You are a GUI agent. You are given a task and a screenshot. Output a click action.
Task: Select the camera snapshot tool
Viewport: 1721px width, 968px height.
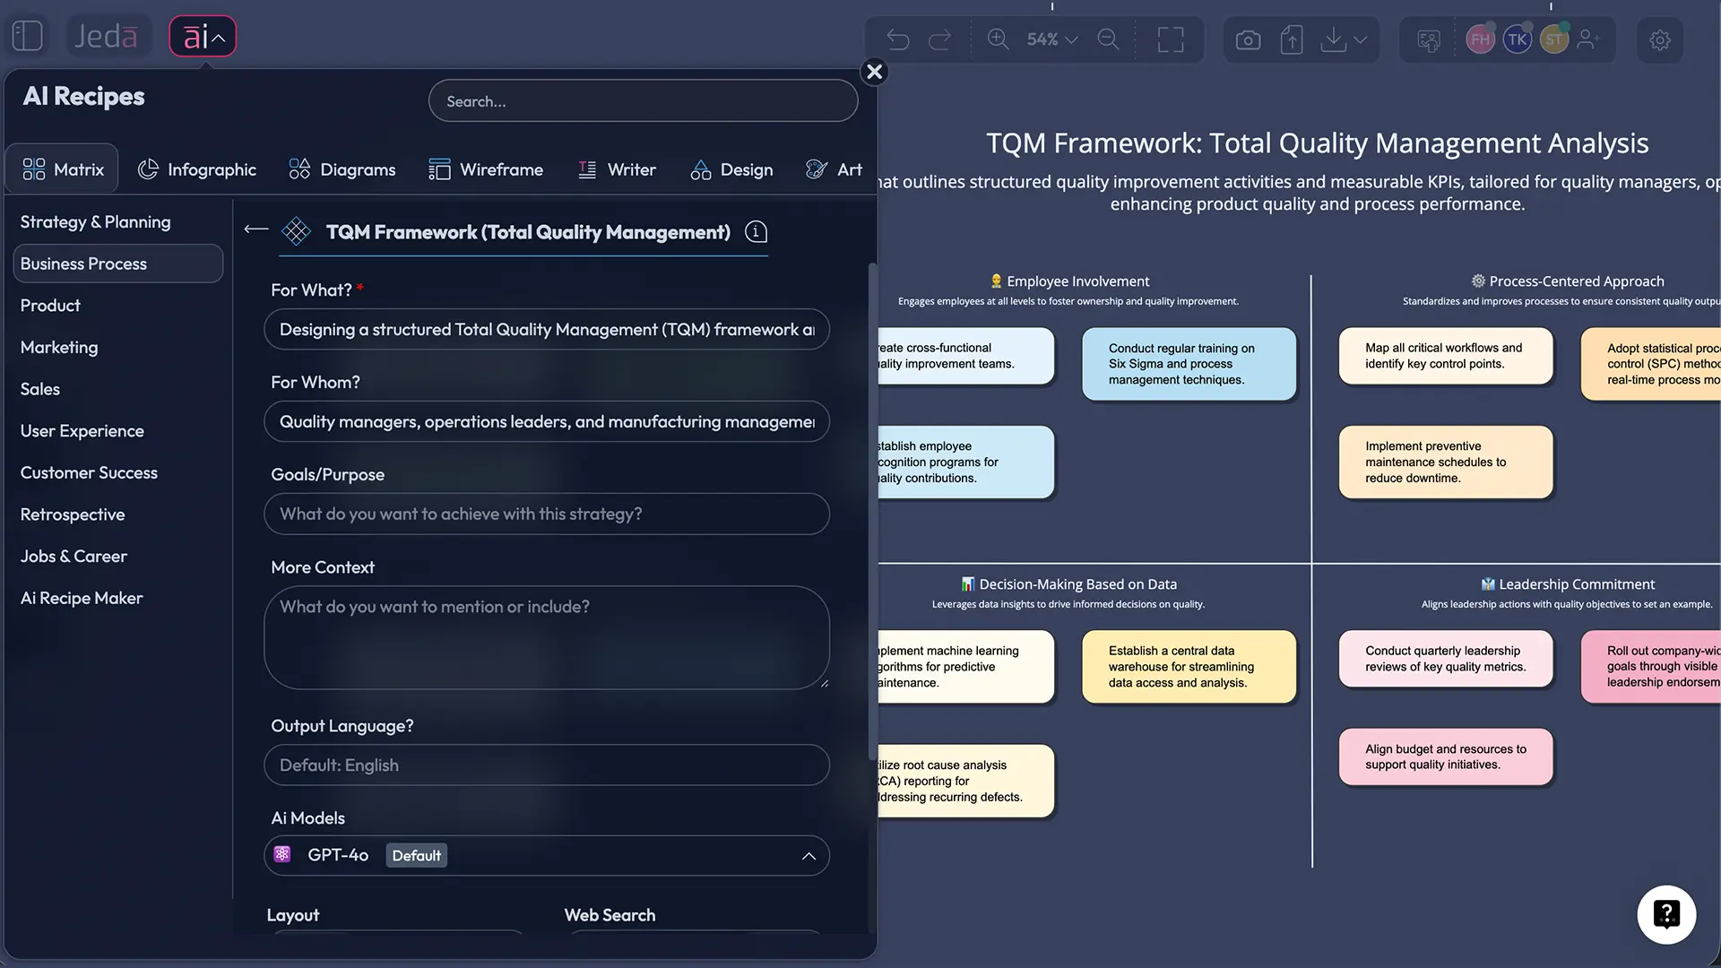1247,39
